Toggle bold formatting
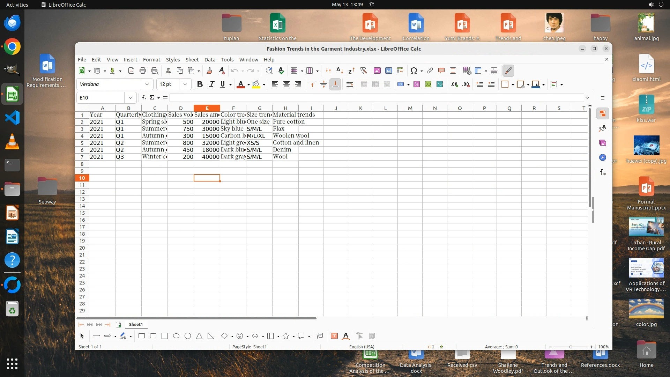Image resolution: width=670 pixels, height=377 pixels. (x=200, y=84)
